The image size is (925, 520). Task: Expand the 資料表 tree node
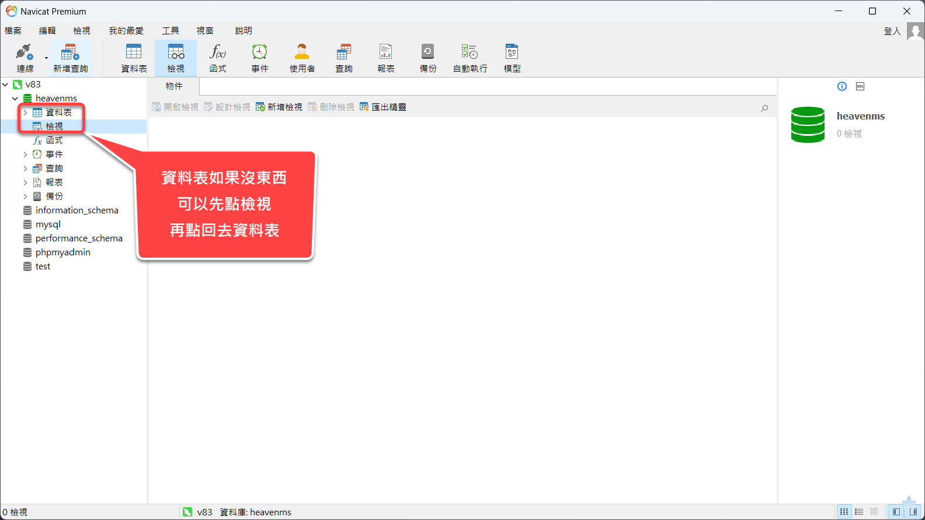point(25,113)
